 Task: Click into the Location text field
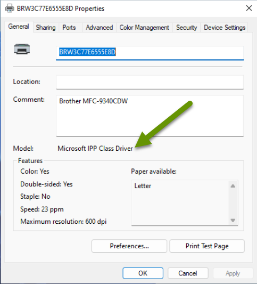[150, 82]
